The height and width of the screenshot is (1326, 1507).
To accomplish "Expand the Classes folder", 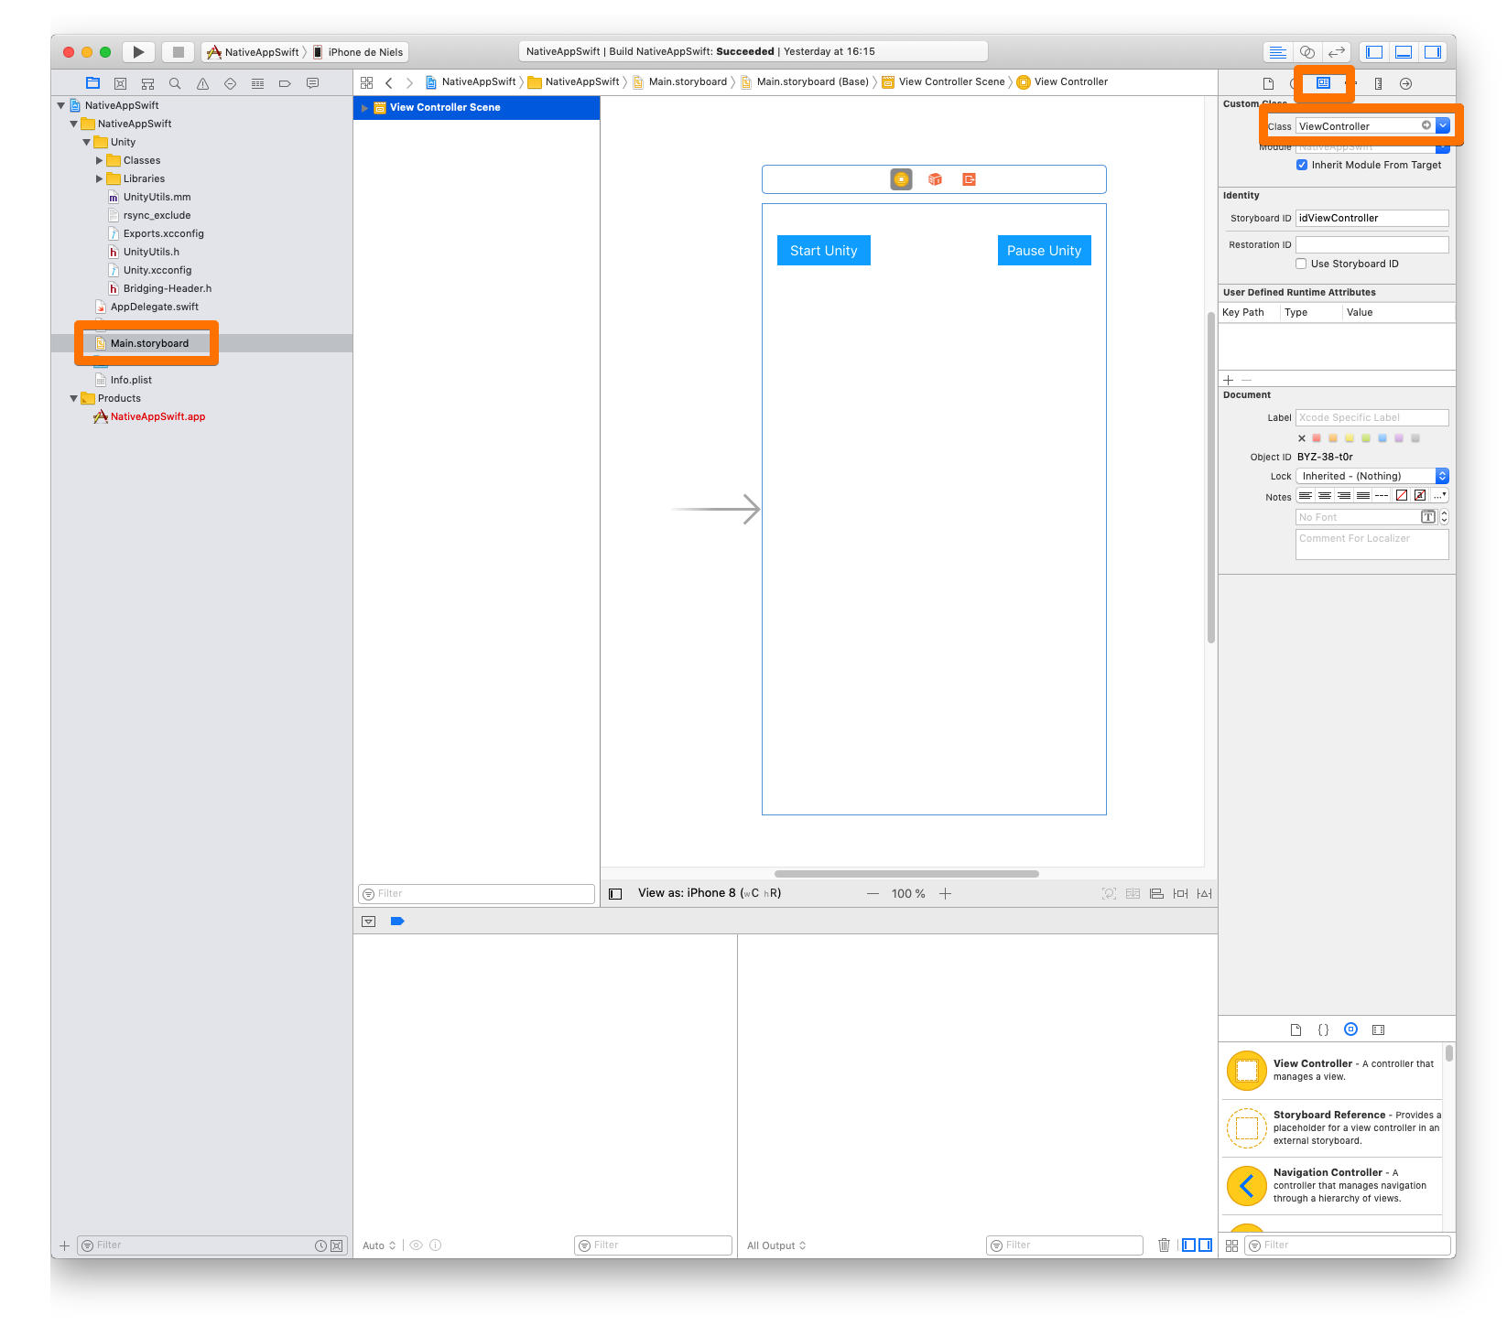I will [100, 160].
